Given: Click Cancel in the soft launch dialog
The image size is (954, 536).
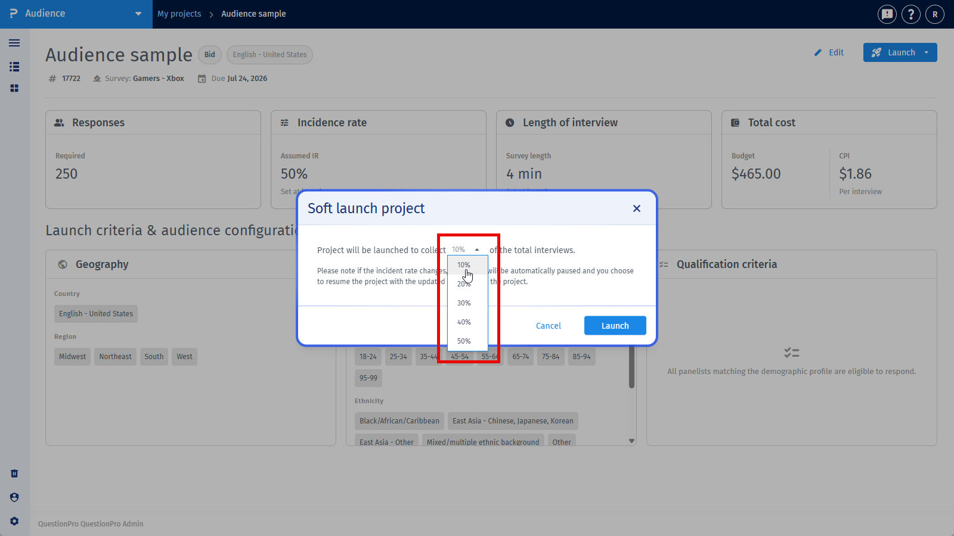Looking at the screenshot, I should tap(549, 326).
